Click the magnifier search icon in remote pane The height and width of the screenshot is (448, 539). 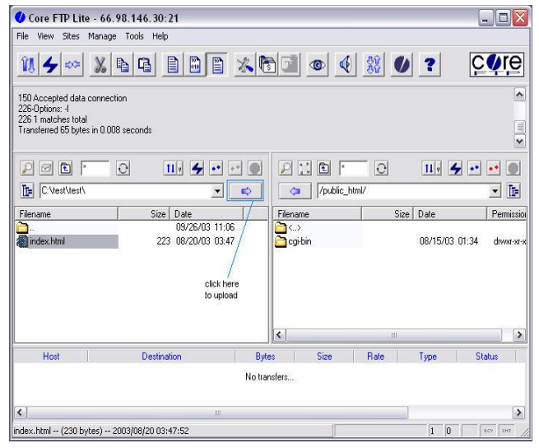[286, 169]
